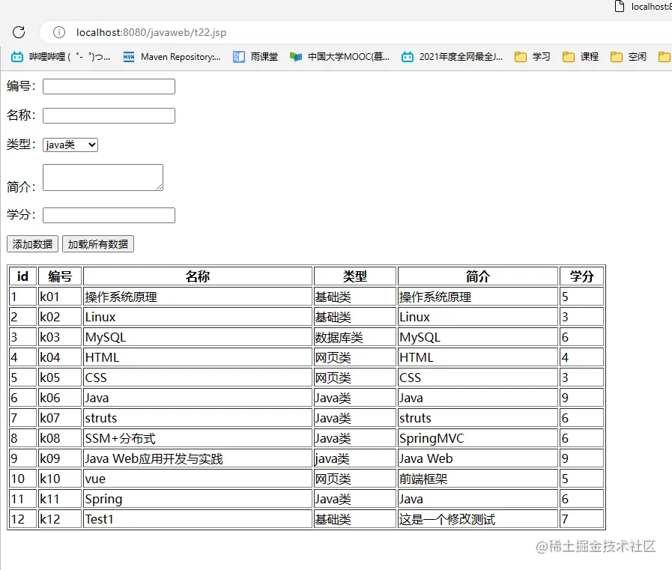View site information icon in address bar
This screenshot has width=672, height=570.
59,32
